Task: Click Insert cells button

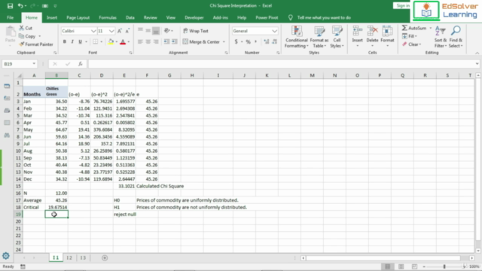Action: 357,37
